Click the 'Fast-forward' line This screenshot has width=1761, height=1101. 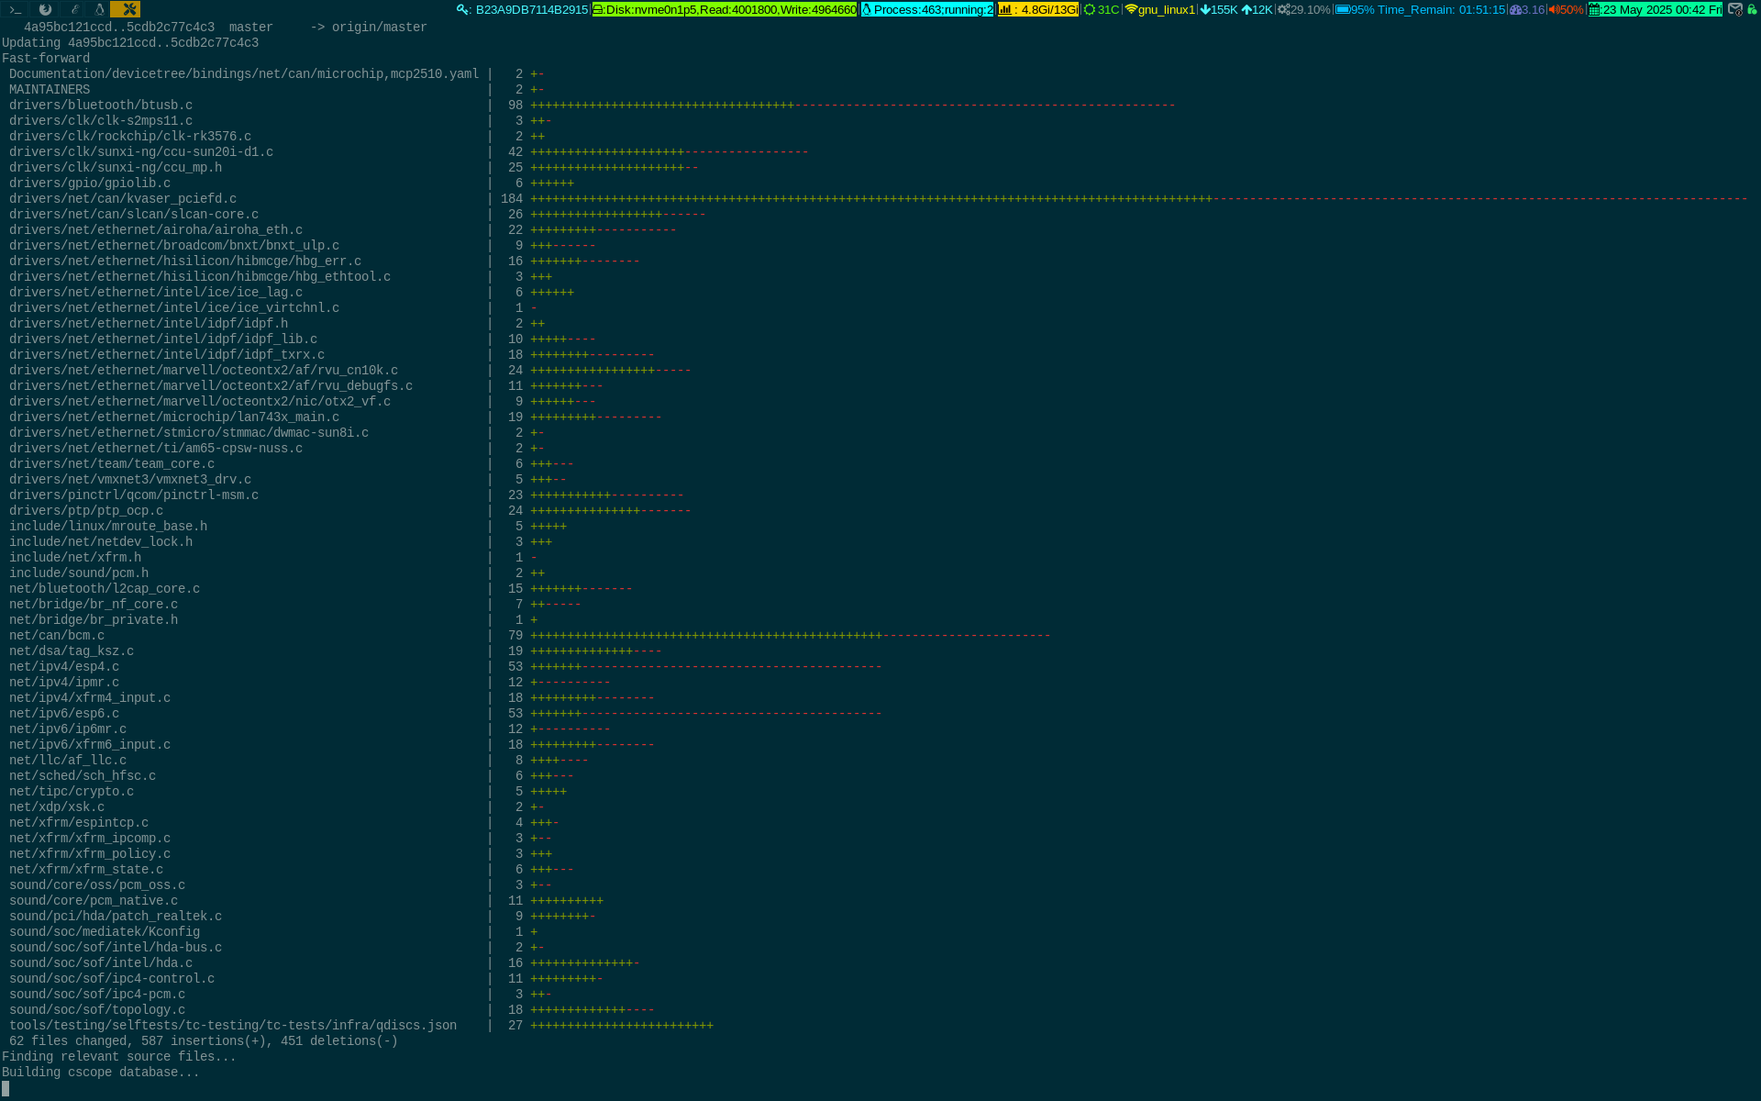tap(46, 59)
